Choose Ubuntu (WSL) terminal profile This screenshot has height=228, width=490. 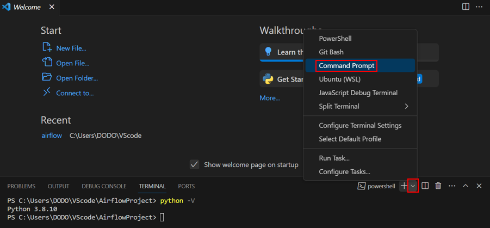[x=360, y=79]
